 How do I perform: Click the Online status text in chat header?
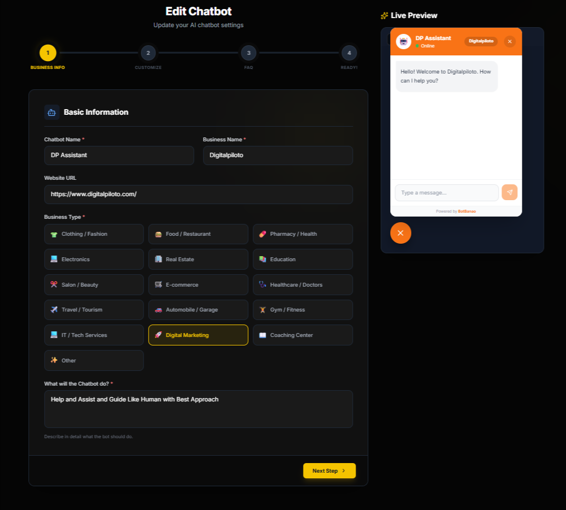pyautogui.click(x=427, y=46)
